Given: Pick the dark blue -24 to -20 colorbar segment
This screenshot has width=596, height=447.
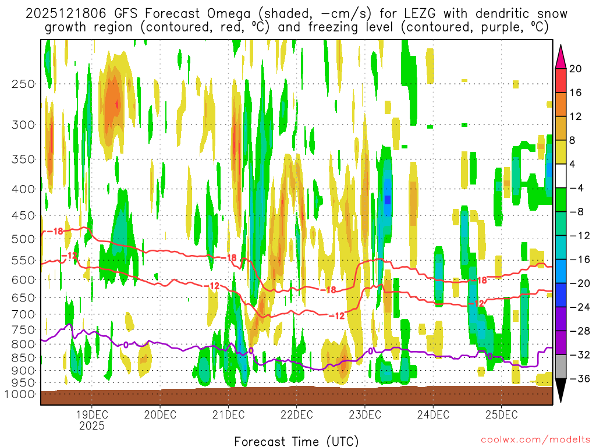Looking at the screenshot, I should (x=560, y=295).
